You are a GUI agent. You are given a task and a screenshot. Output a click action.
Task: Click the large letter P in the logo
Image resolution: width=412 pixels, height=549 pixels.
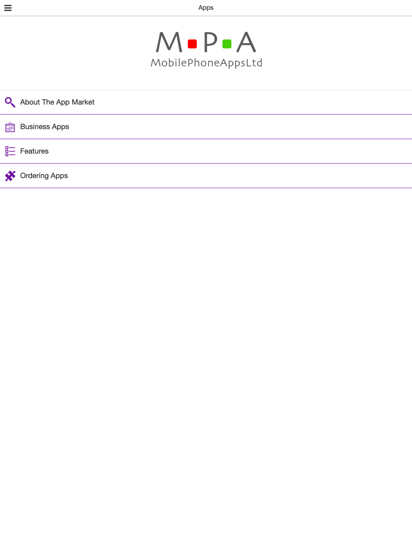click(x=210, y=42)
